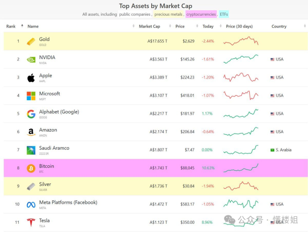The height and width of the screenshot is (232, 308).
Task: Click the Apple logo icon
Action: click(x=31, y=77)
